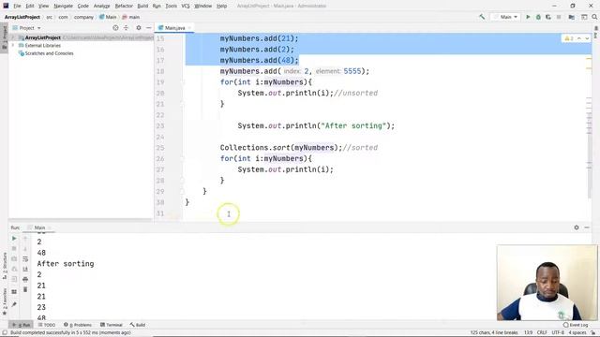
Task: Print the Run console output
Action: coord(25,280)
